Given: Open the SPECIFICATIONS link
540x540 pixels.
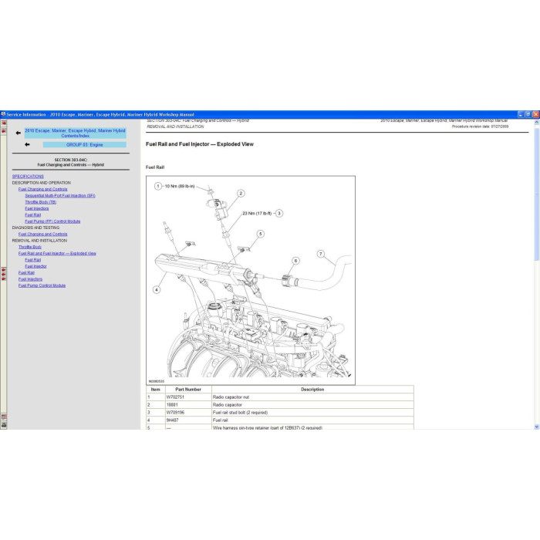Looking at the screenshot, I should (28, 177).
